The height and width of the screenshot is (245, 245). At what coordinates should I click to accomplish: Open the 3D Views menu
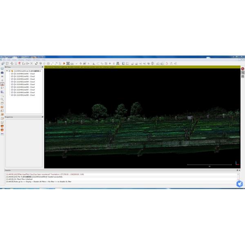pos(37,60)
